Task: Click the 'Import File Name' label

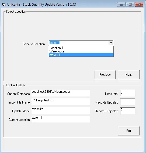Action: click(x=19, y=102)
